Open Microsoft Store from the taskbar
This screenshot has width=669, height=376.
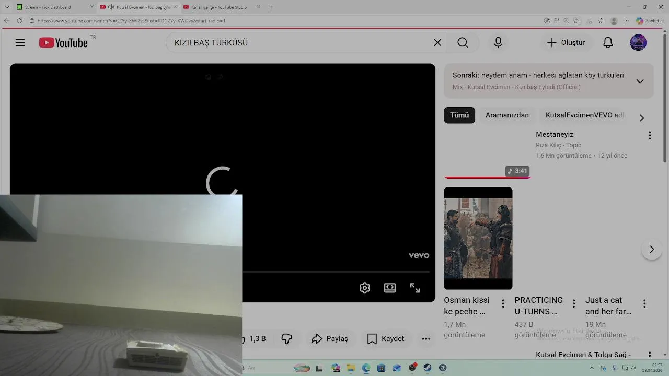pos(382,368)
